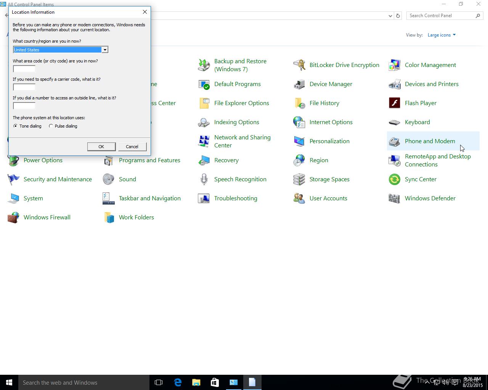Open Default Programs icon
Image resolution: width=488 pixels, height=390 pixels.
pos(204,84)
